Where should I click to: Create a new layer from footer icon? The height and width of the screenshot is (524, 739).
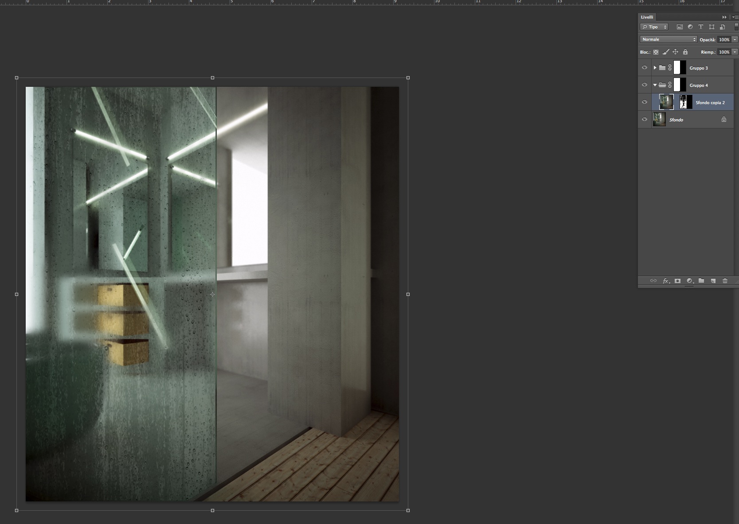pos(713,281)
